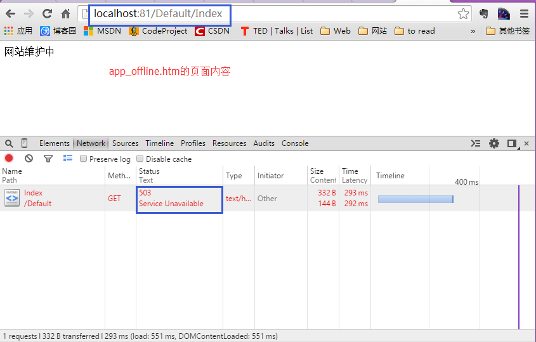Screen dimensions: 536x342
Task: Bookmark this page with the star icon
Action: click(463, 14)
